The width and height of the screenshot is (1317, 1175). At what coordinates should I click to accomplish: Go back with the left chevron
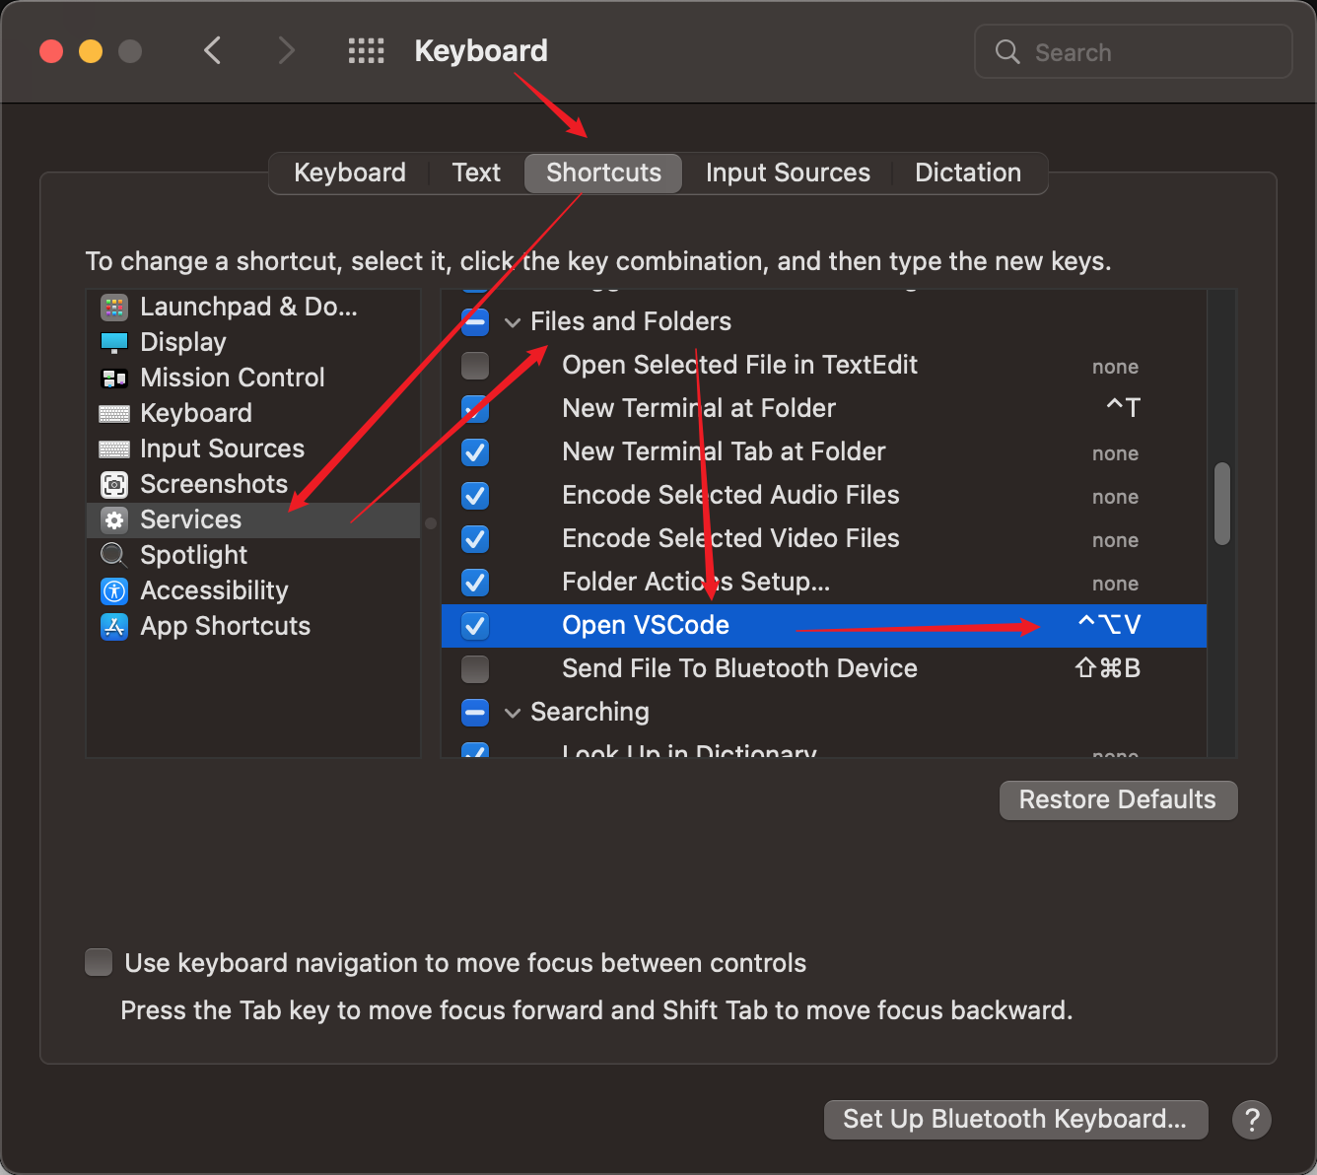tap(212, 50)
